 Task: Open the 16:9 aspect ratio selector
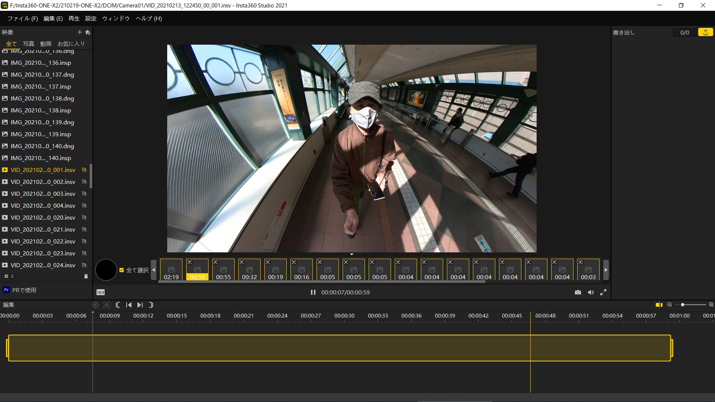pyautogui.click(x=101, y=293)
